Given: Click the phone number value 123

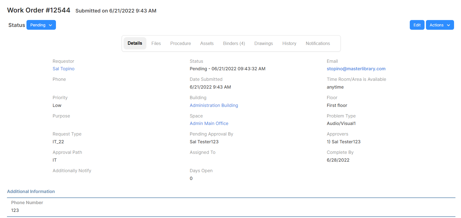Looking at the screenshot, I should tap(15, 210).
